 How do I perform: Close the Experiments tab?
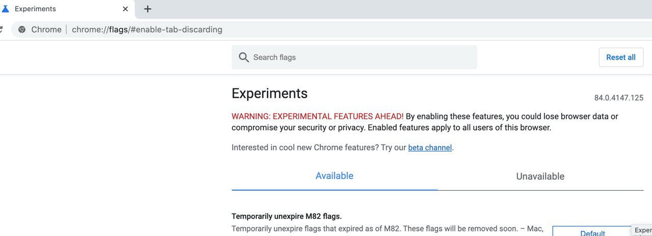click(125, 9)
